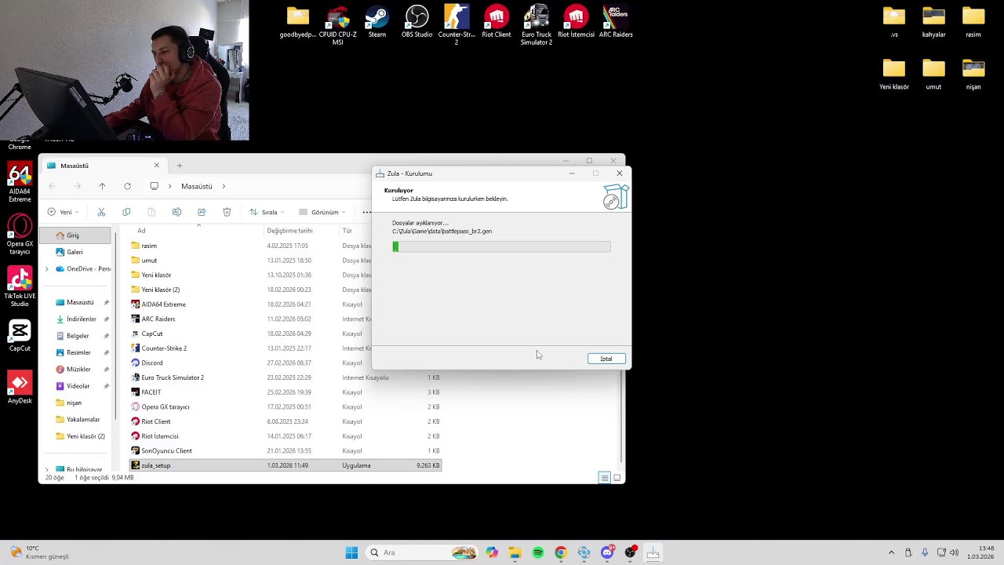This screenshot has height=565, width=1004.
Task: Open the OBS Studio desktop icon
Action: (x=417, y=22)
